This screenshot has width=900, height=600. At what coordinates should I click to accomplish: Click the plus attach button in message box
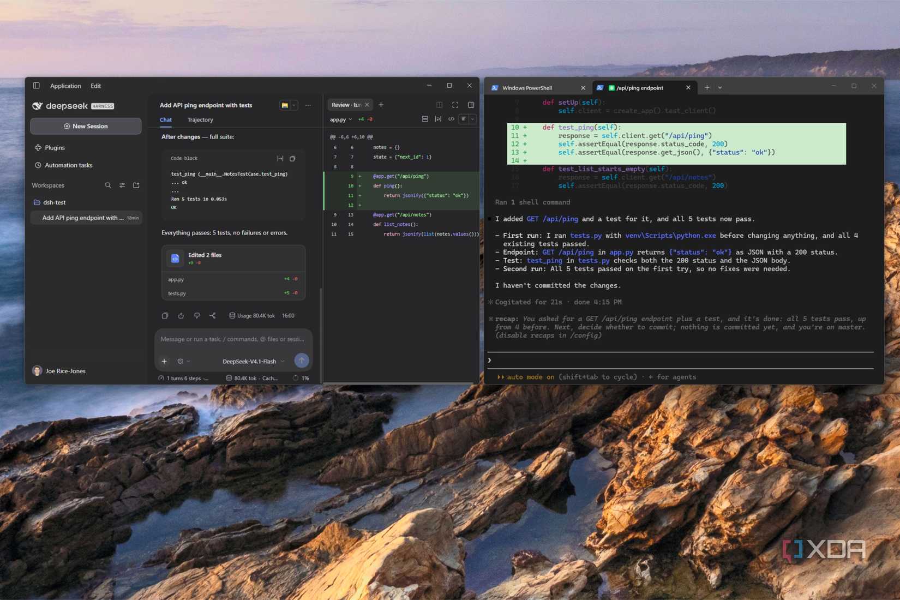point(164,361)
